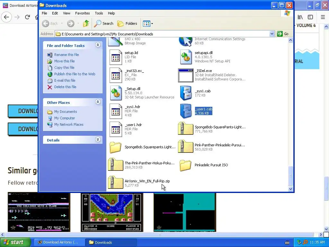Select the Pink-Panther-Pinkadelic-Pursuit zip archive icon

185,146
